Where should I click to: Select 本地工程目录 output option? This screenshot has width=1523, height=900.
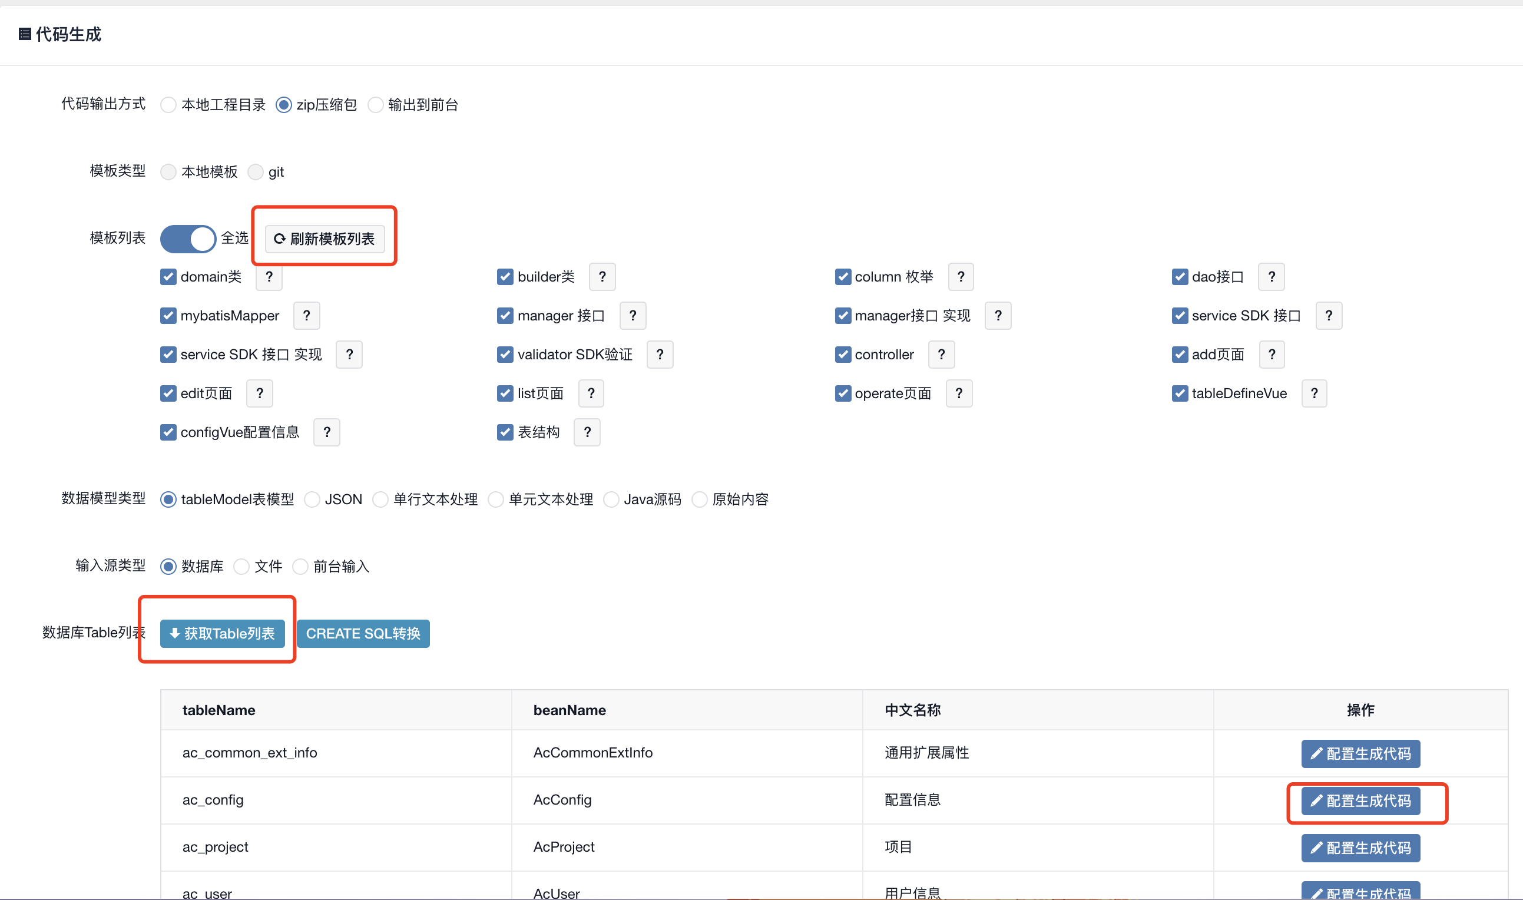point(168,105)
